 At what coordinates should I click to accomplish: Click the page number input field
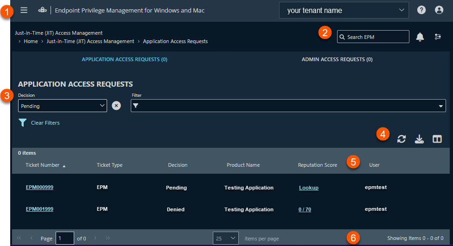tap(65, 238)
